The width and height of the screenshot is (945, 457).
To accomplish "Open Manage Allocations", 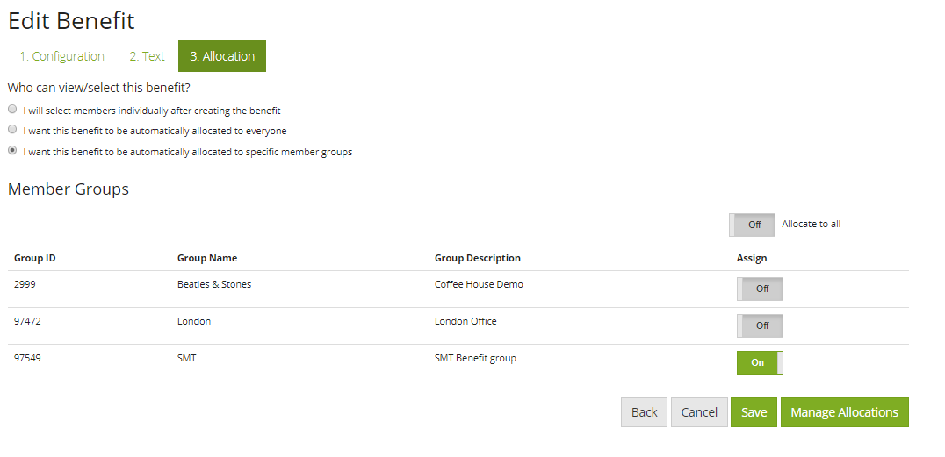I will (x=844, y=412).
